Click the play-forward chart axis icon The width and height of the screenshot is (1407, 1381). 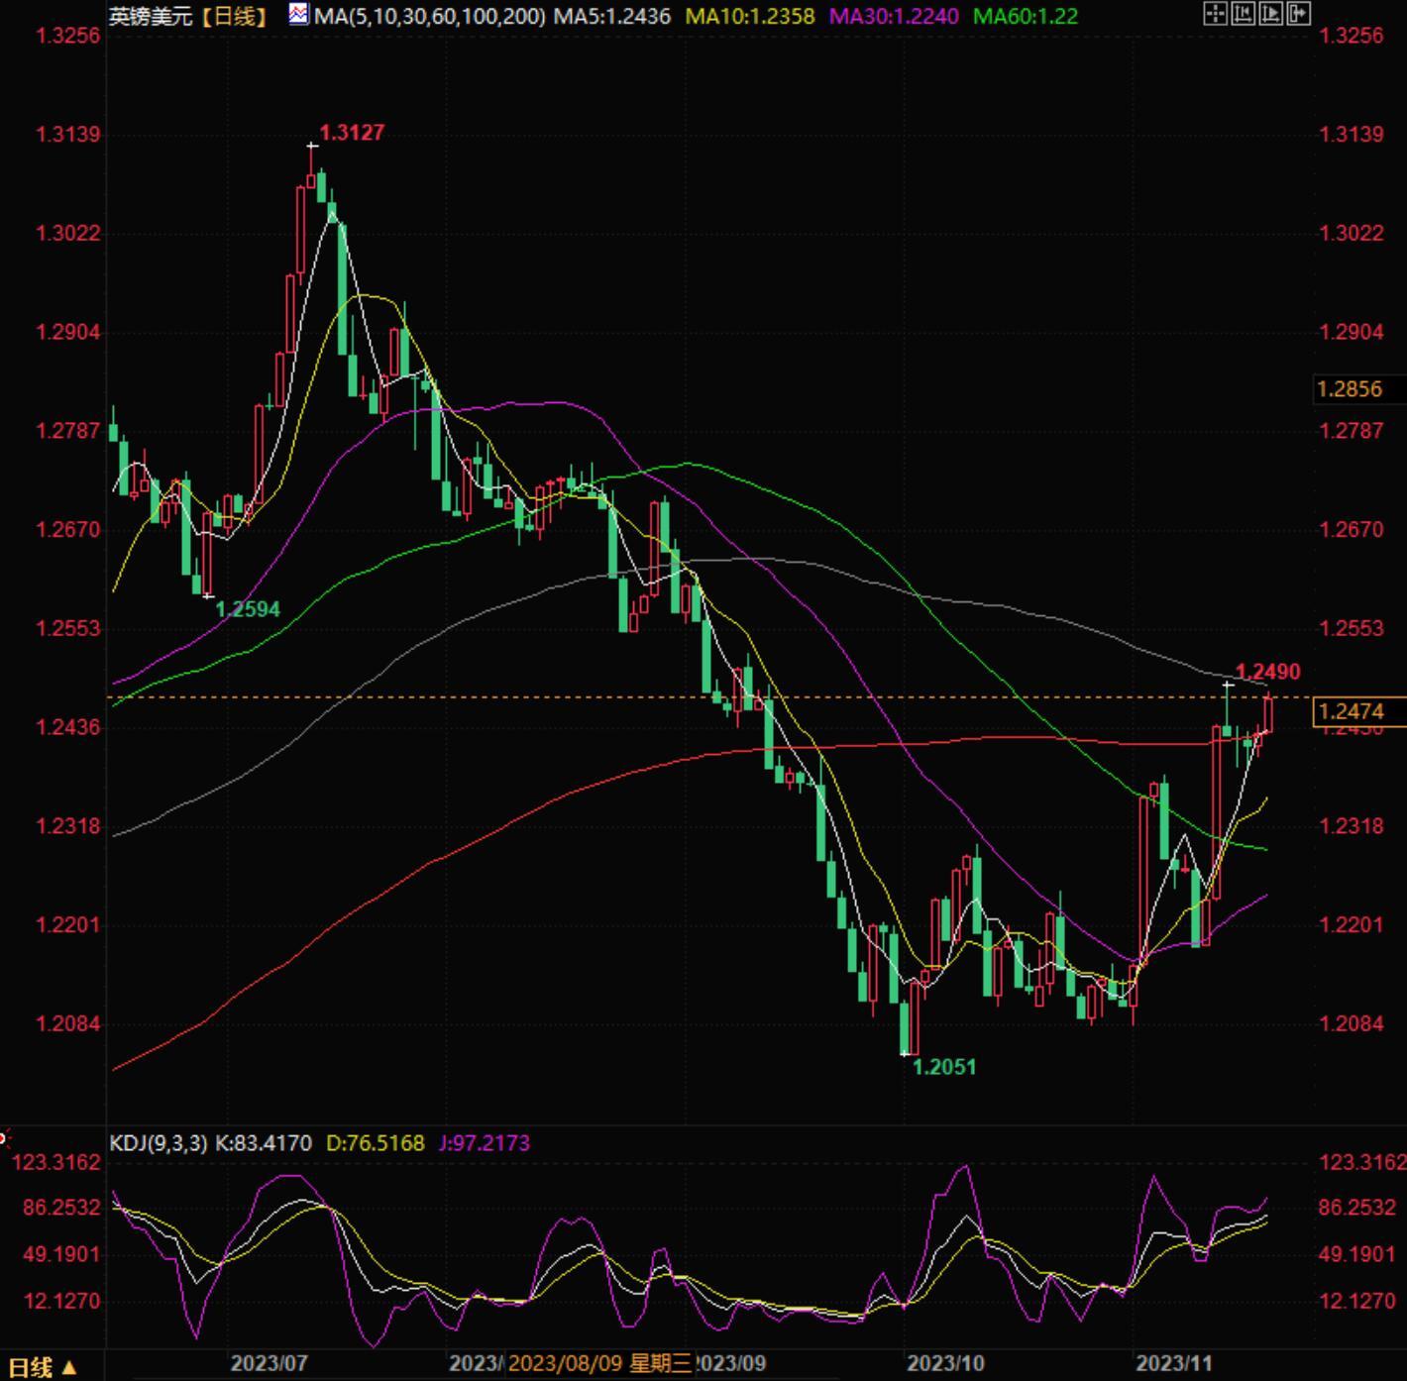[1270, 13]
